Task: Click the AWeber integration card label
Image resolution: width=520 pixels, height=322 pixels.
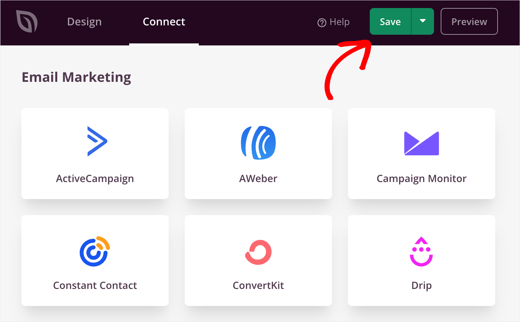Action: [258, 179]
